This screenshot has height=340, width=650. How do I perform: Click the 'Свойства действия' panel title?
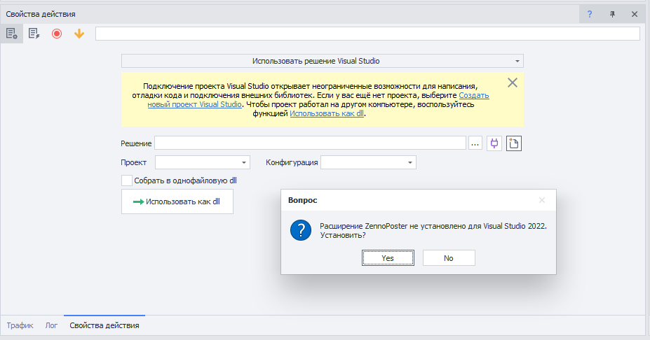click(x=41, y=14)
